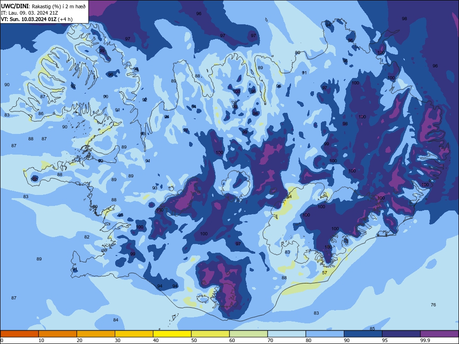Click the purple legend swatch above 99.9
Screen dimensions: 459x344
tap(439, 334)
